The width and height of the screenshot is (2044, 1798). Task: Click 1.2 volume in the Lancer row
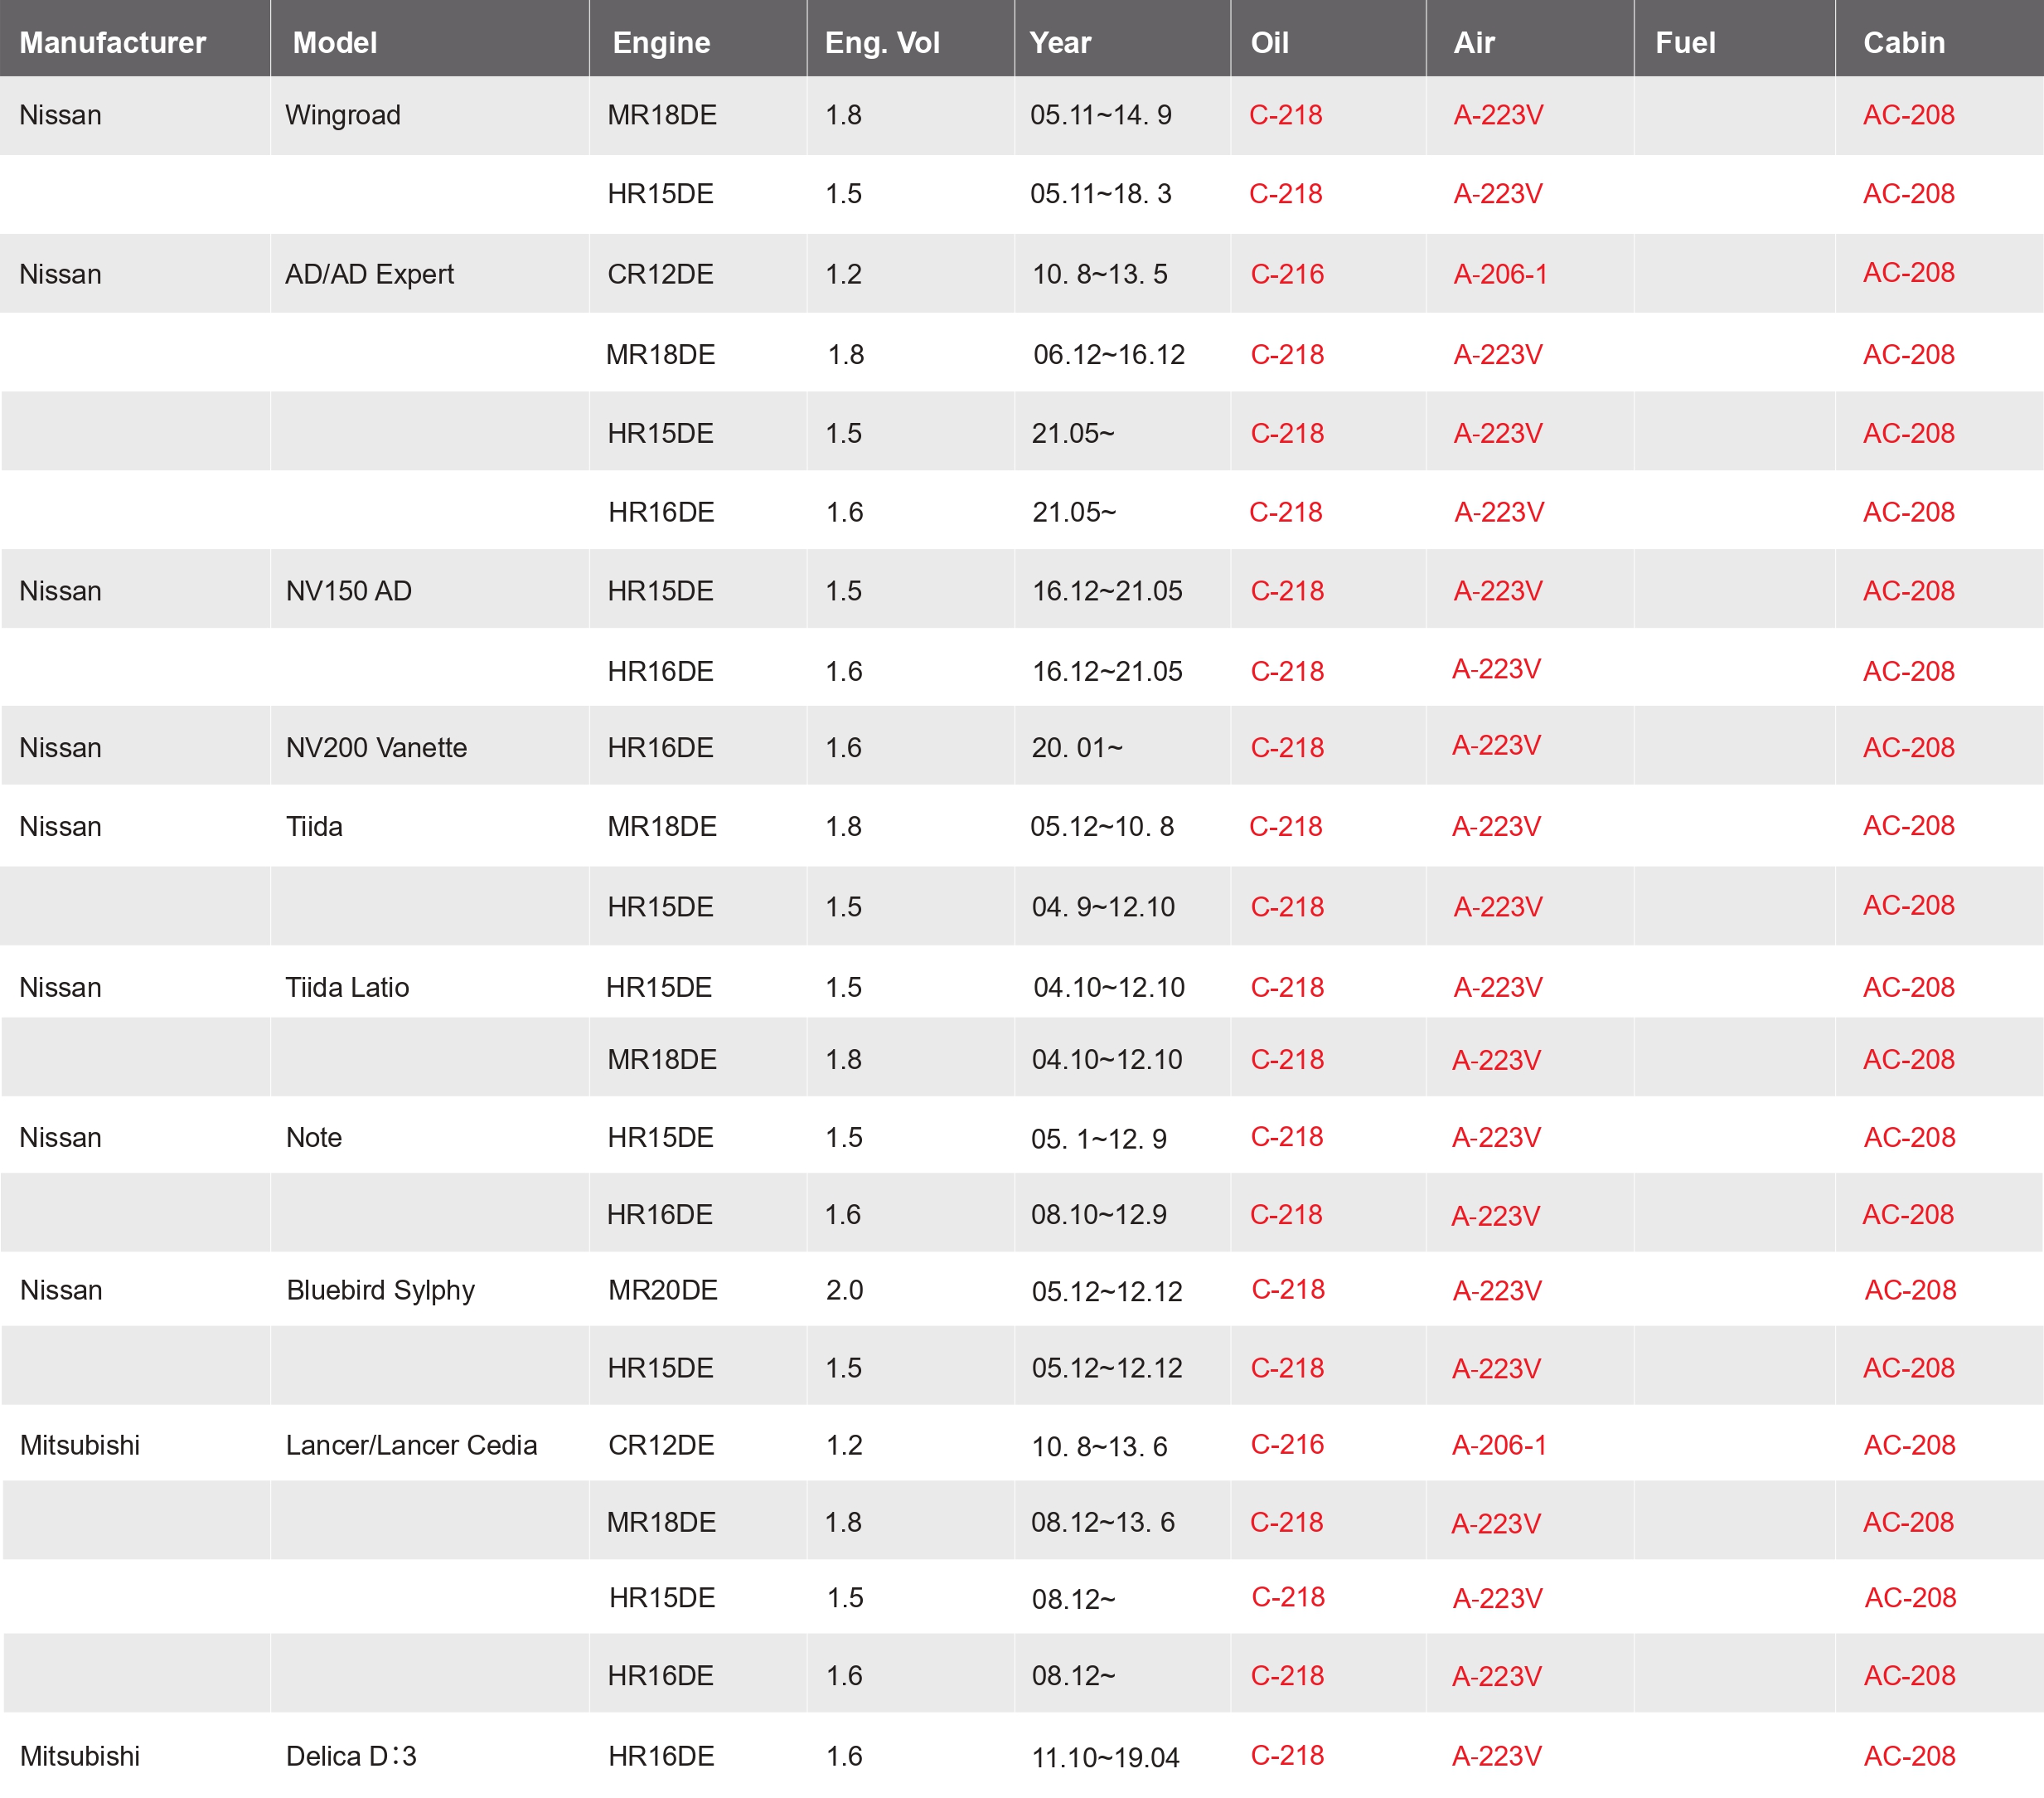point(844,1446)
